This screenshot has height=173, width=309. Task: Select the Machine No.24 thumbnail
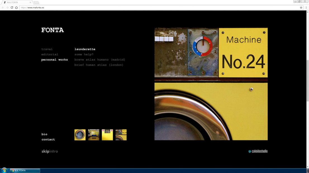coord(121,135)
